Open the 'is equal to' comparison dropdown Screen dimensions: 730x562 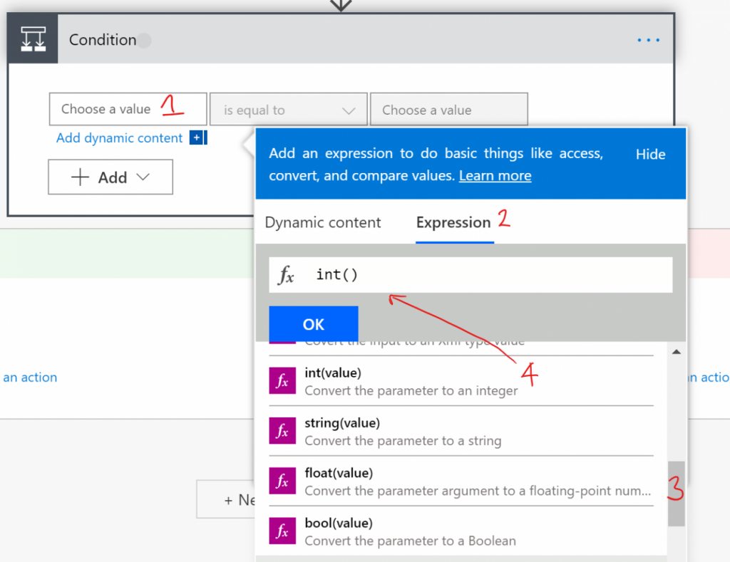tap(349, 109)
